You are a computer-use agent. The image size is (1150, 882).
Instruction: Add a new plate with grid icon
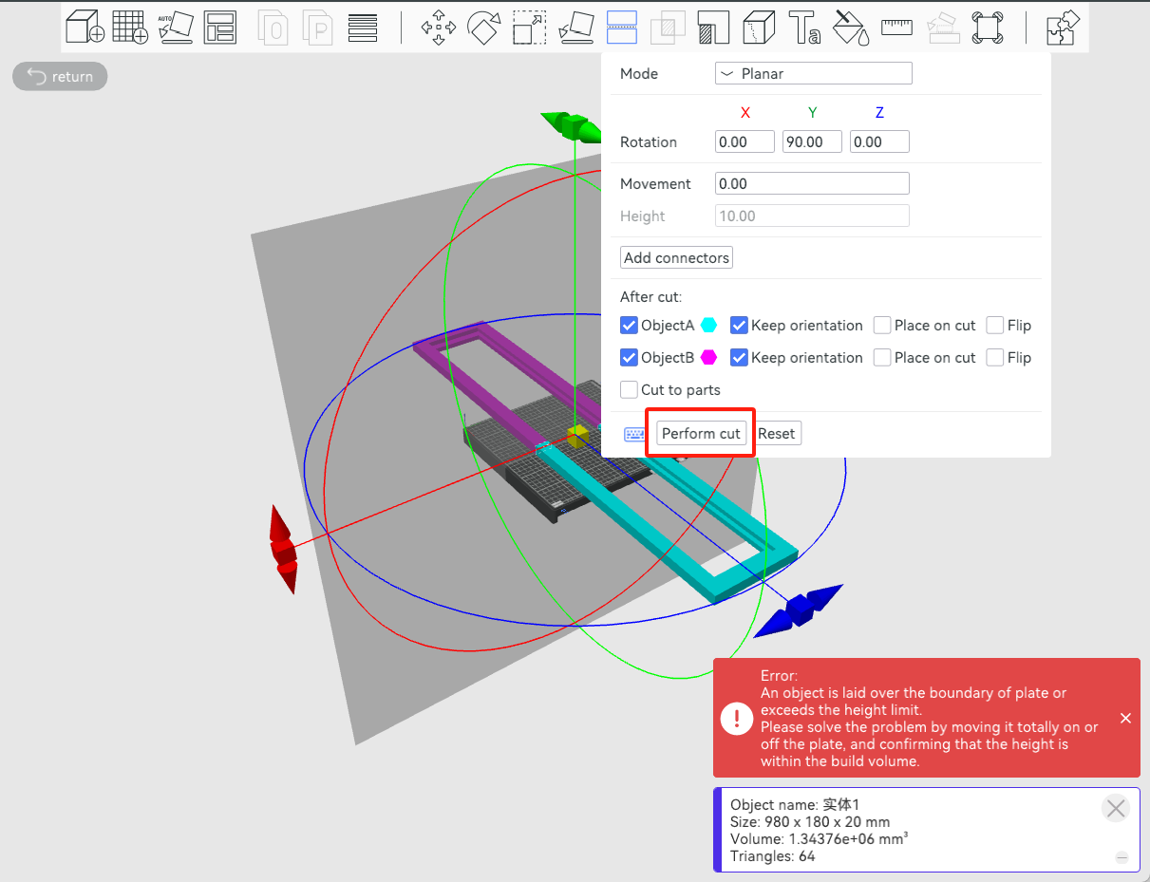point(130,28)
